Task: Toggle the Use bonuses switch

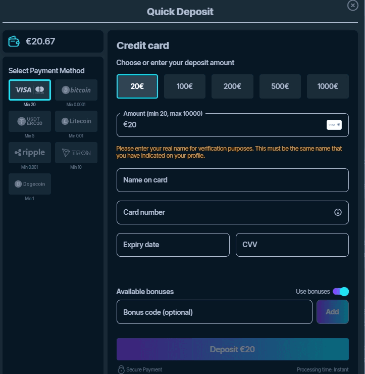Action: (341, 292)
